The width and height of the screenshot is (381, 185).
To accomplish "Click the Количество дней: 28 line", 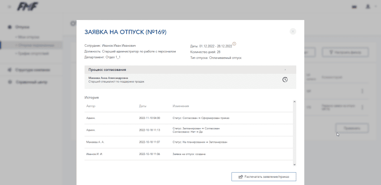I will point(205,52).
